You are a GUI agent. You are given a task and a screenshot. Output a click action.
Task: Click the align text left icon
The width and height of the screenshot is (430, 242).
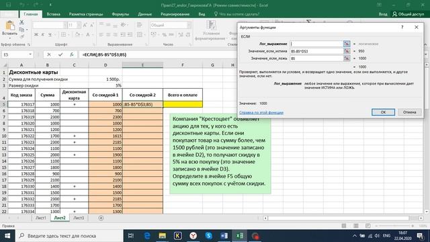[101, 34]
